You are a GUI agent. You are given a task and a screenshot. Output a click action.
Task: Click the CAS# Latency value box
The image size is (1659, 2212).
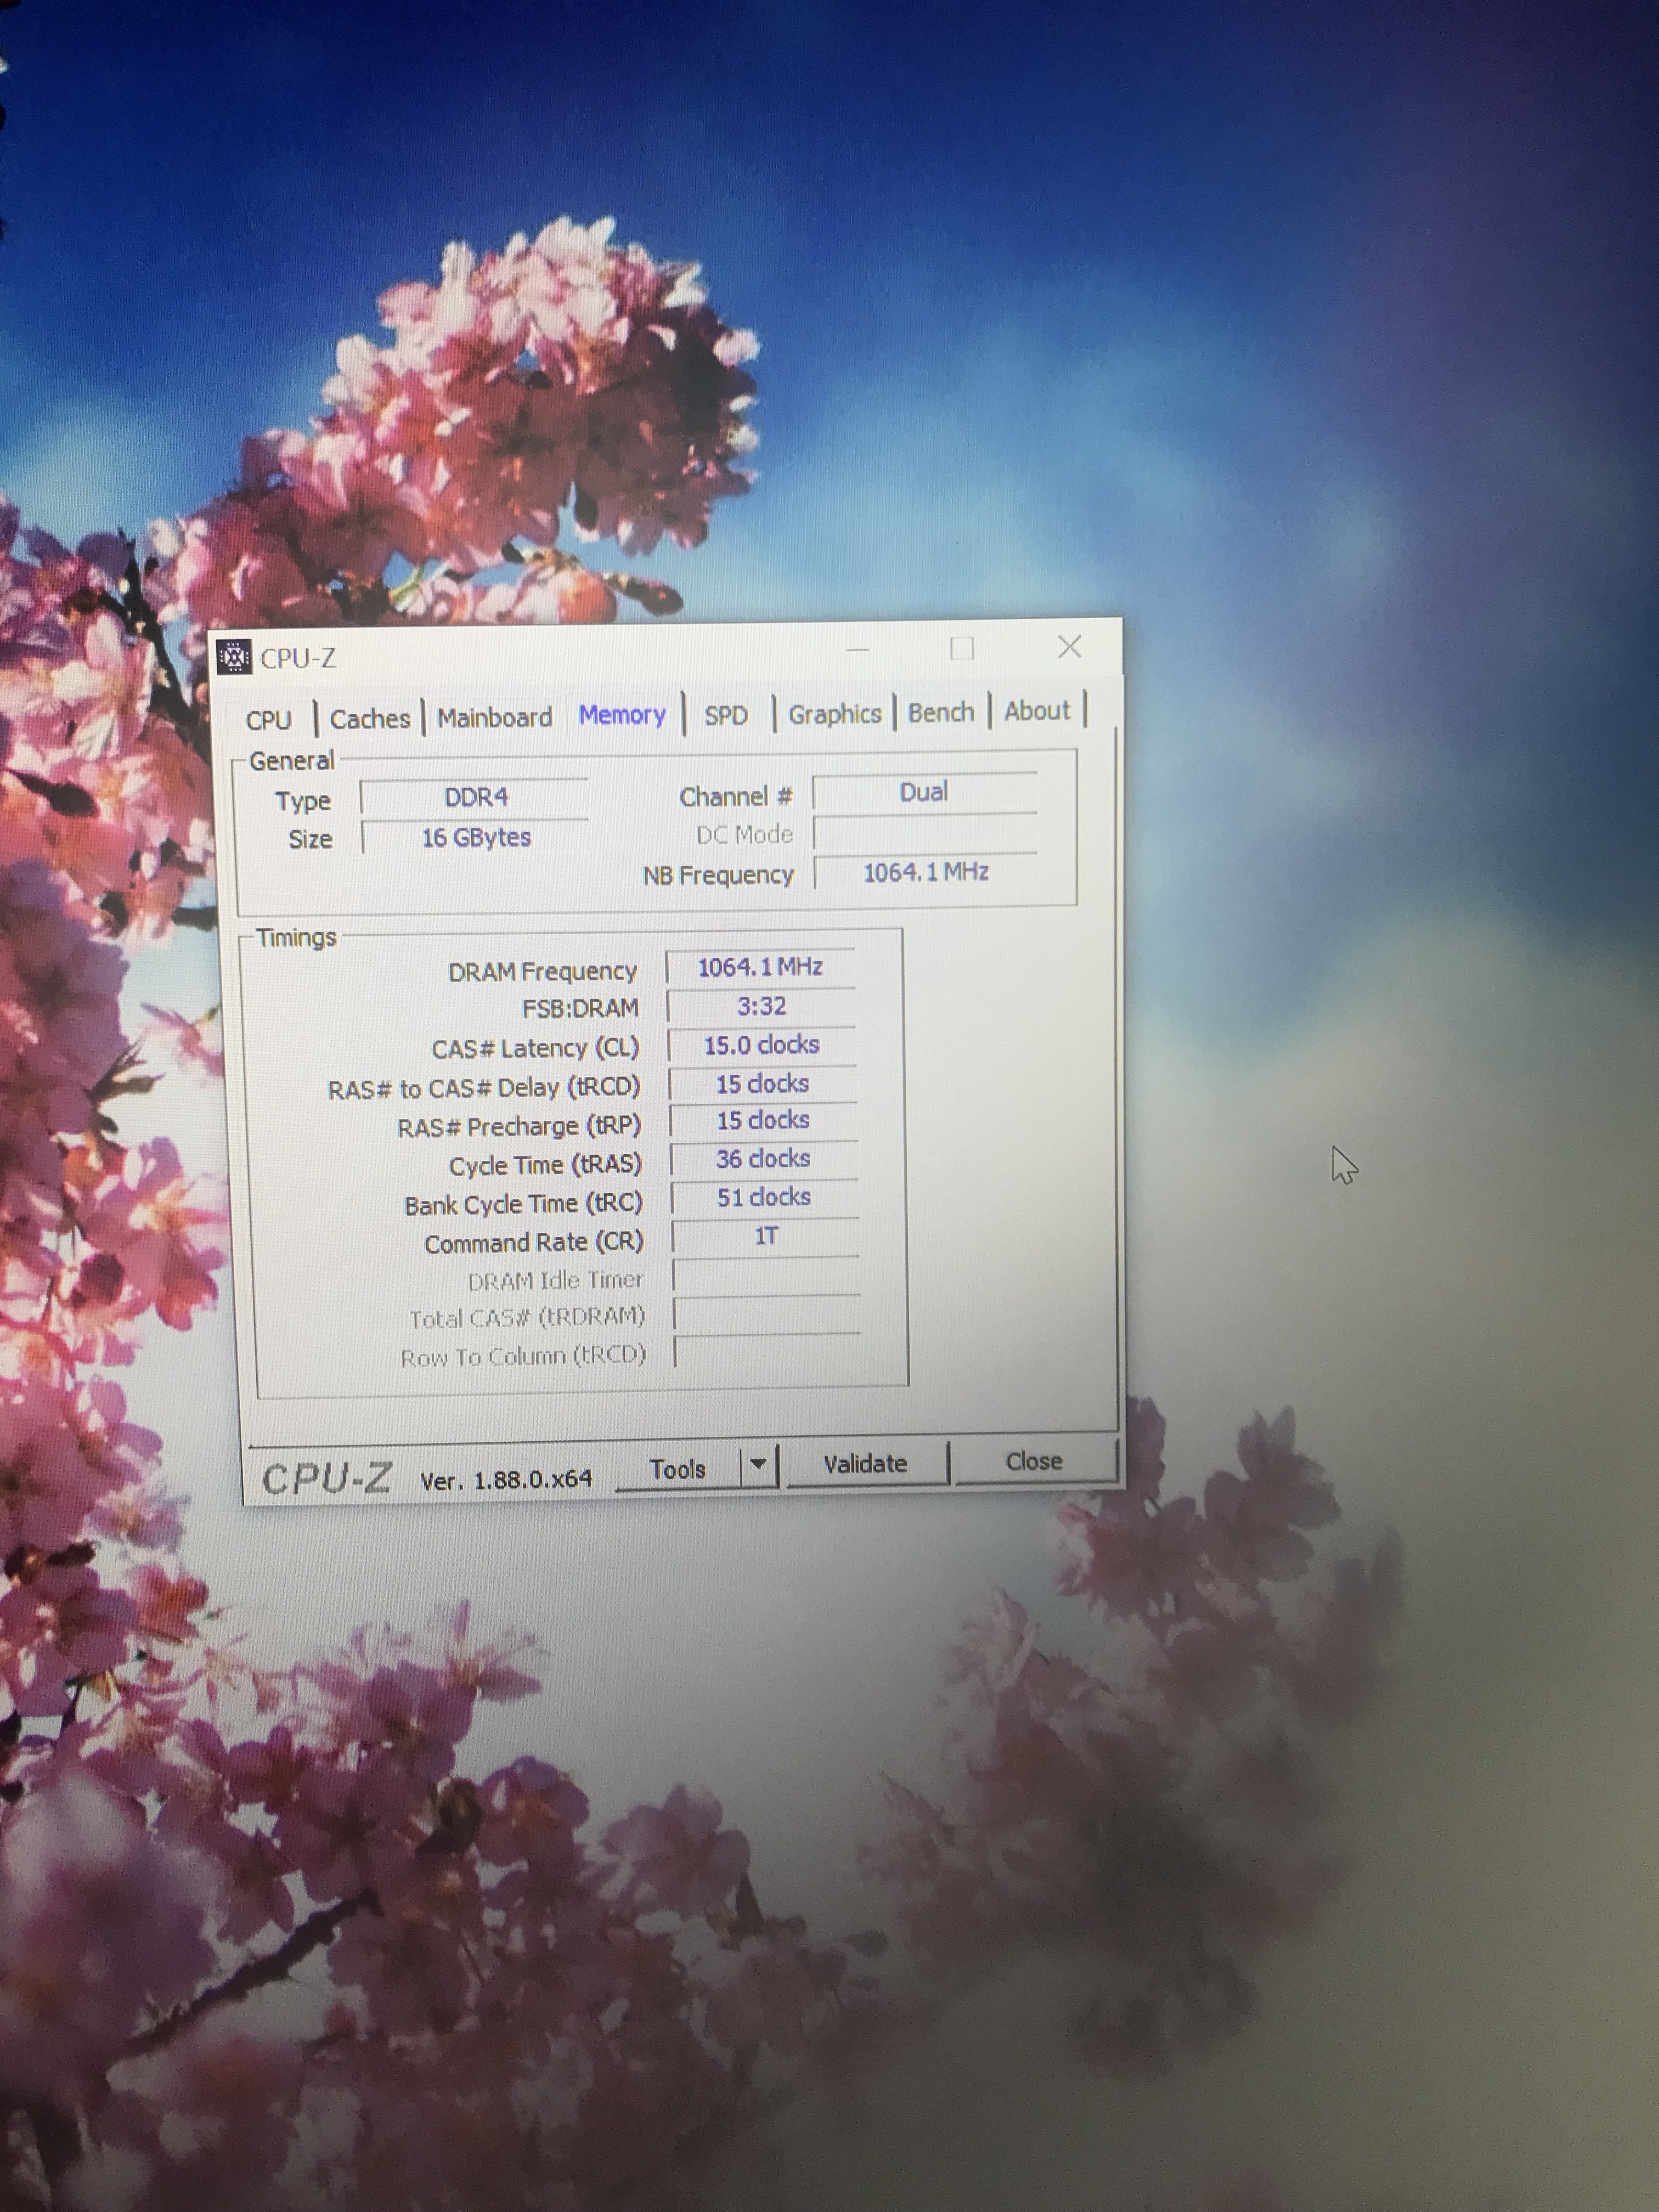[761, 1045]
